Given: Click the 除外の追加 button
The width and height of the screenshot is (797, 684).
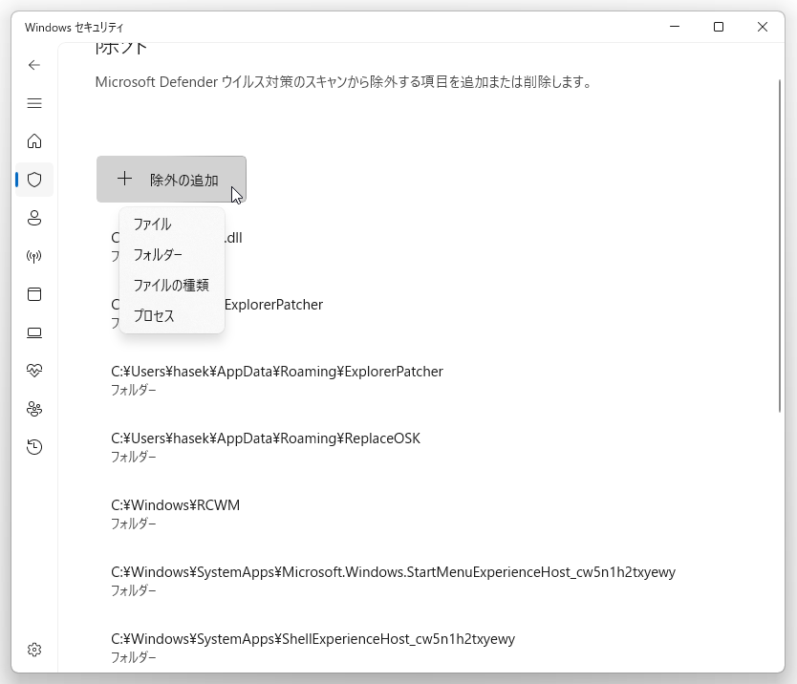Looking at the screenshot, I should [x=171, y=180].
